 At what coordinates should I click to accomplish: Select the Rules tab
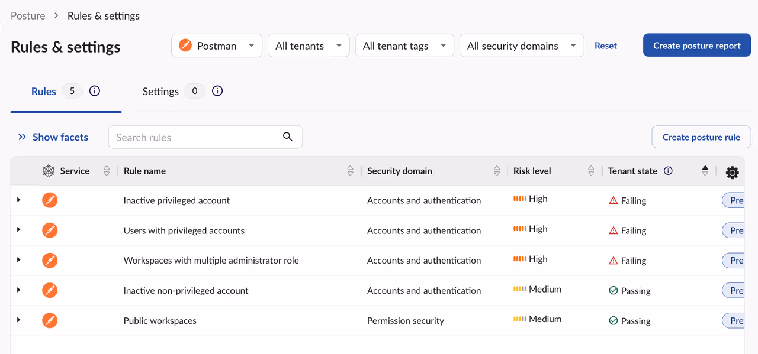[x=44, y=92]
